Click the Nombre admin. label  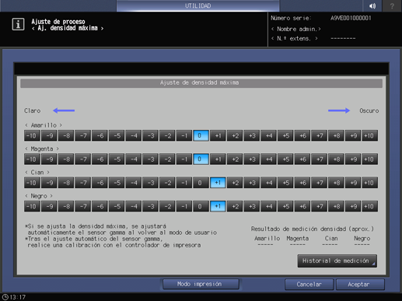coord(296,29)
